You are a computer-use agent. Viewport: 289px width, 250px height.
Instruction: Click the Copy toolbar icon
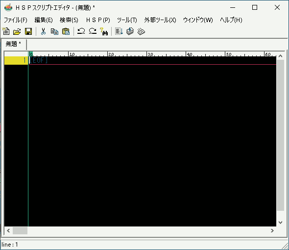pos(54,31)
